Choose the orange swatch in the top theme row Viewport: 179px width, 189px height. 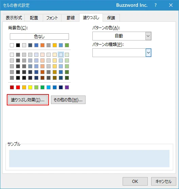click(x=42, y=45)
